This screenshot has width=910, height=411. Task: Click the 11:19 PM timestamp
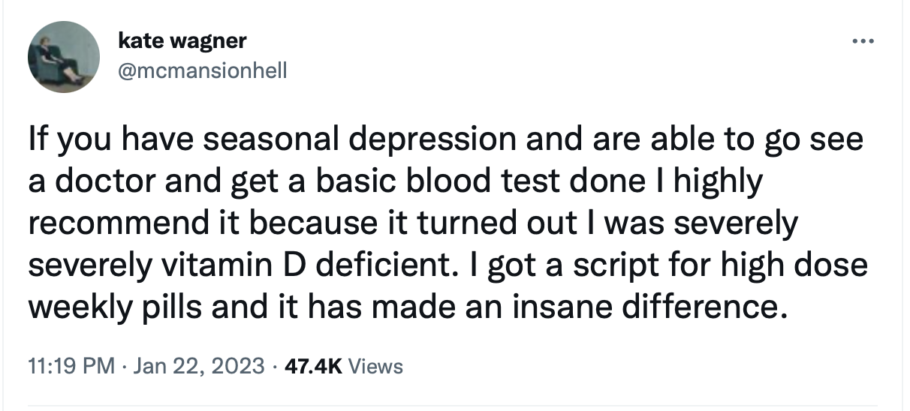(x=71, y=366)
